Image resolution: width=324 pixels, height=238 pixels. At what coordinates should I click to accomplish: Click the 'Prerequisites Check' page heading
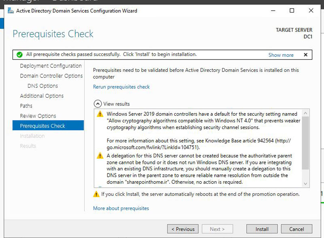(x=53, y=34)
